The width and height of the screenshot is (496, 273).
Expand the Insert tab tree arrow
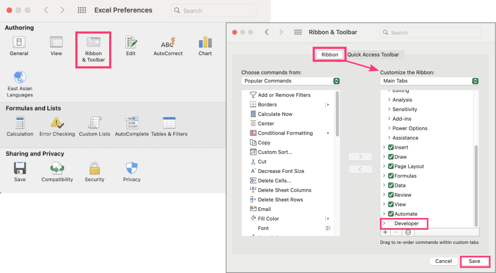click(384, 147)
